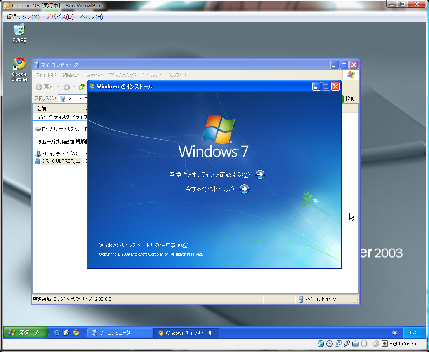The height and width of the screenshot is (352, 429).
Task: Click the VirtualBox mouse capture status icon
Action: pos(376,343)
